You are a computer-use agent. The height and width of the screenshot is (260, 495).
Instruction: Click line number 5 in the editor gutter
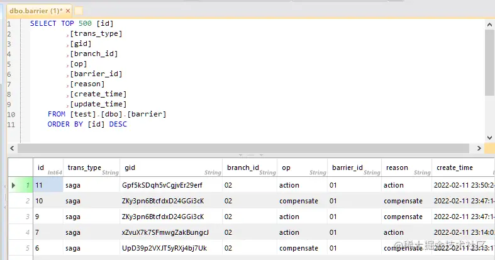9,64
